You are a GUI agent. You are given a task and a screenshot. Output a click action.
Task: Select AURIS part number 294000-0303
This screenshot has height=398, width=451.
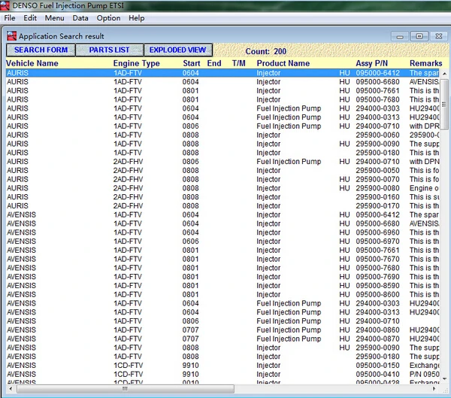click(377, 108)
